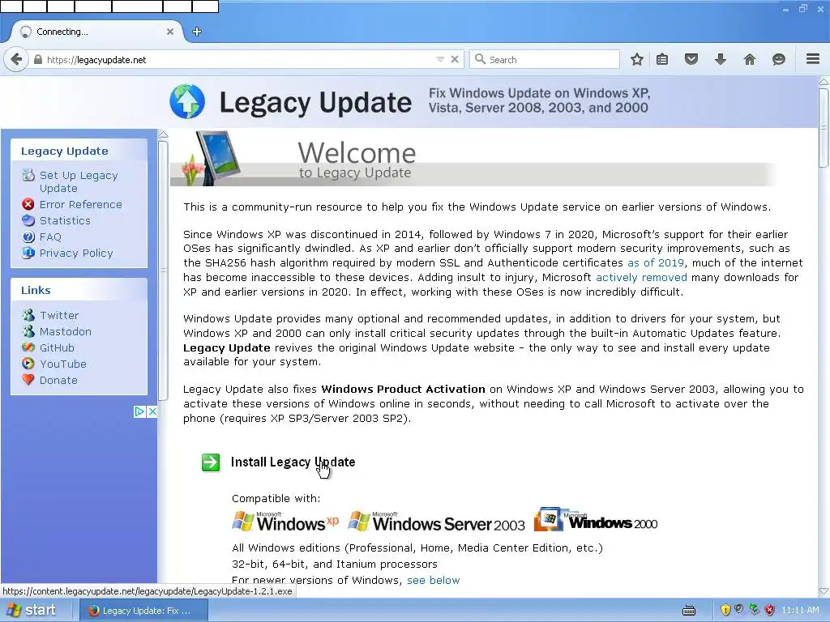Click the legacyupdate.net URL address field
Screen dimensions: 830x622
[238, 60]
